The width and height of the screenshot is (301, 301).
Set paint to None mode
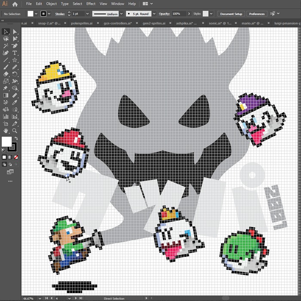pyautogui.click(x=16, y=157)
